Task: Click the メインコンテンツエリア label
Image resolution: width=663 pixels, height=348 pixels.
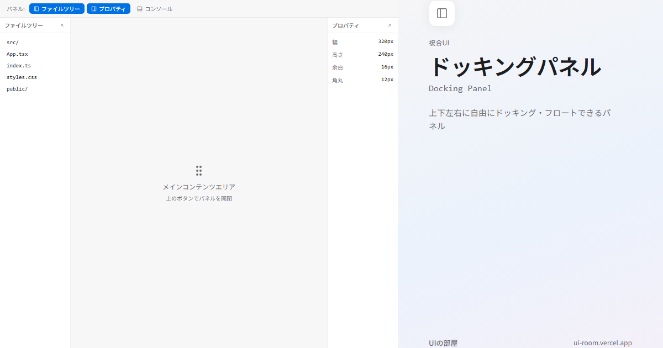Action: (199, 187)
